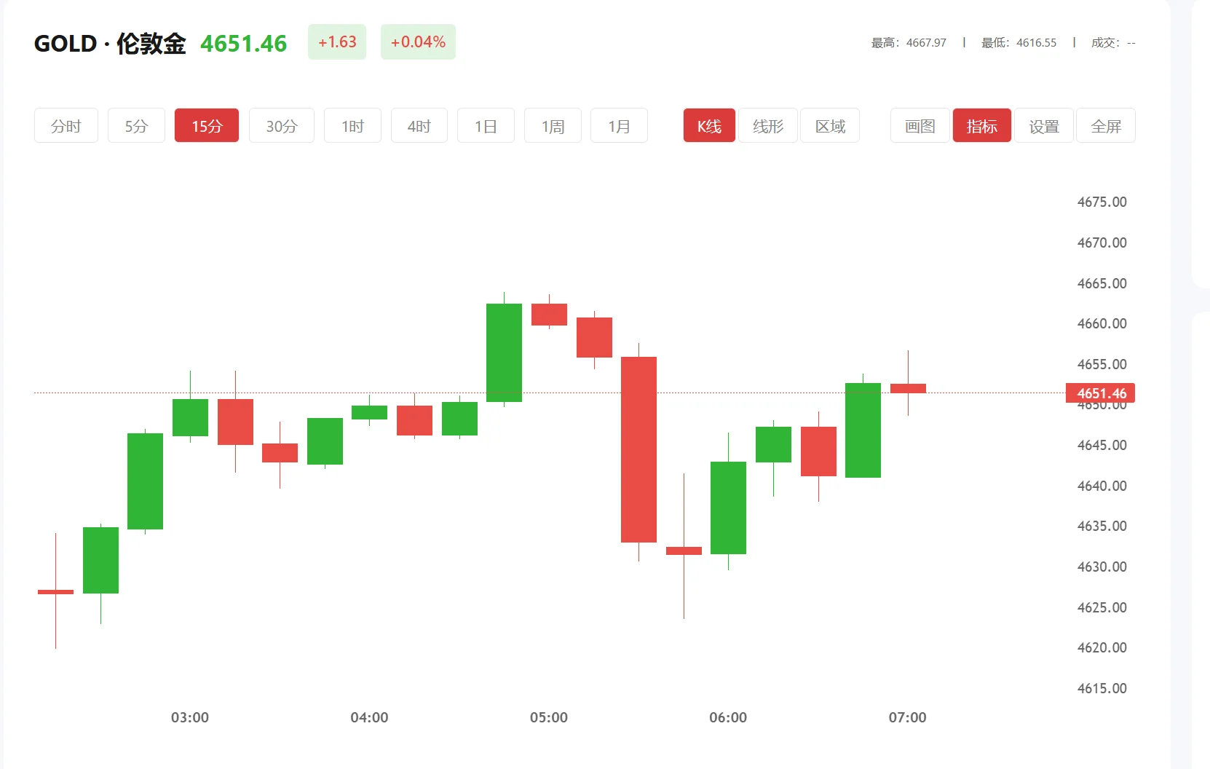Select the 5分 timeframe tab

(x=136, y=125)
